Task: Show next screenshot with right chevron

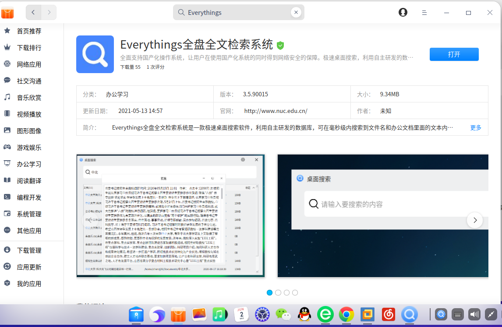Action: click(475, 220)
